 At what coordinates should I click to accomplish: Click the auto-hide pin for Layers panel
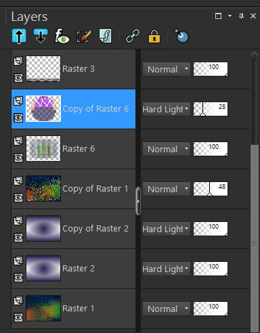(241, 16)
